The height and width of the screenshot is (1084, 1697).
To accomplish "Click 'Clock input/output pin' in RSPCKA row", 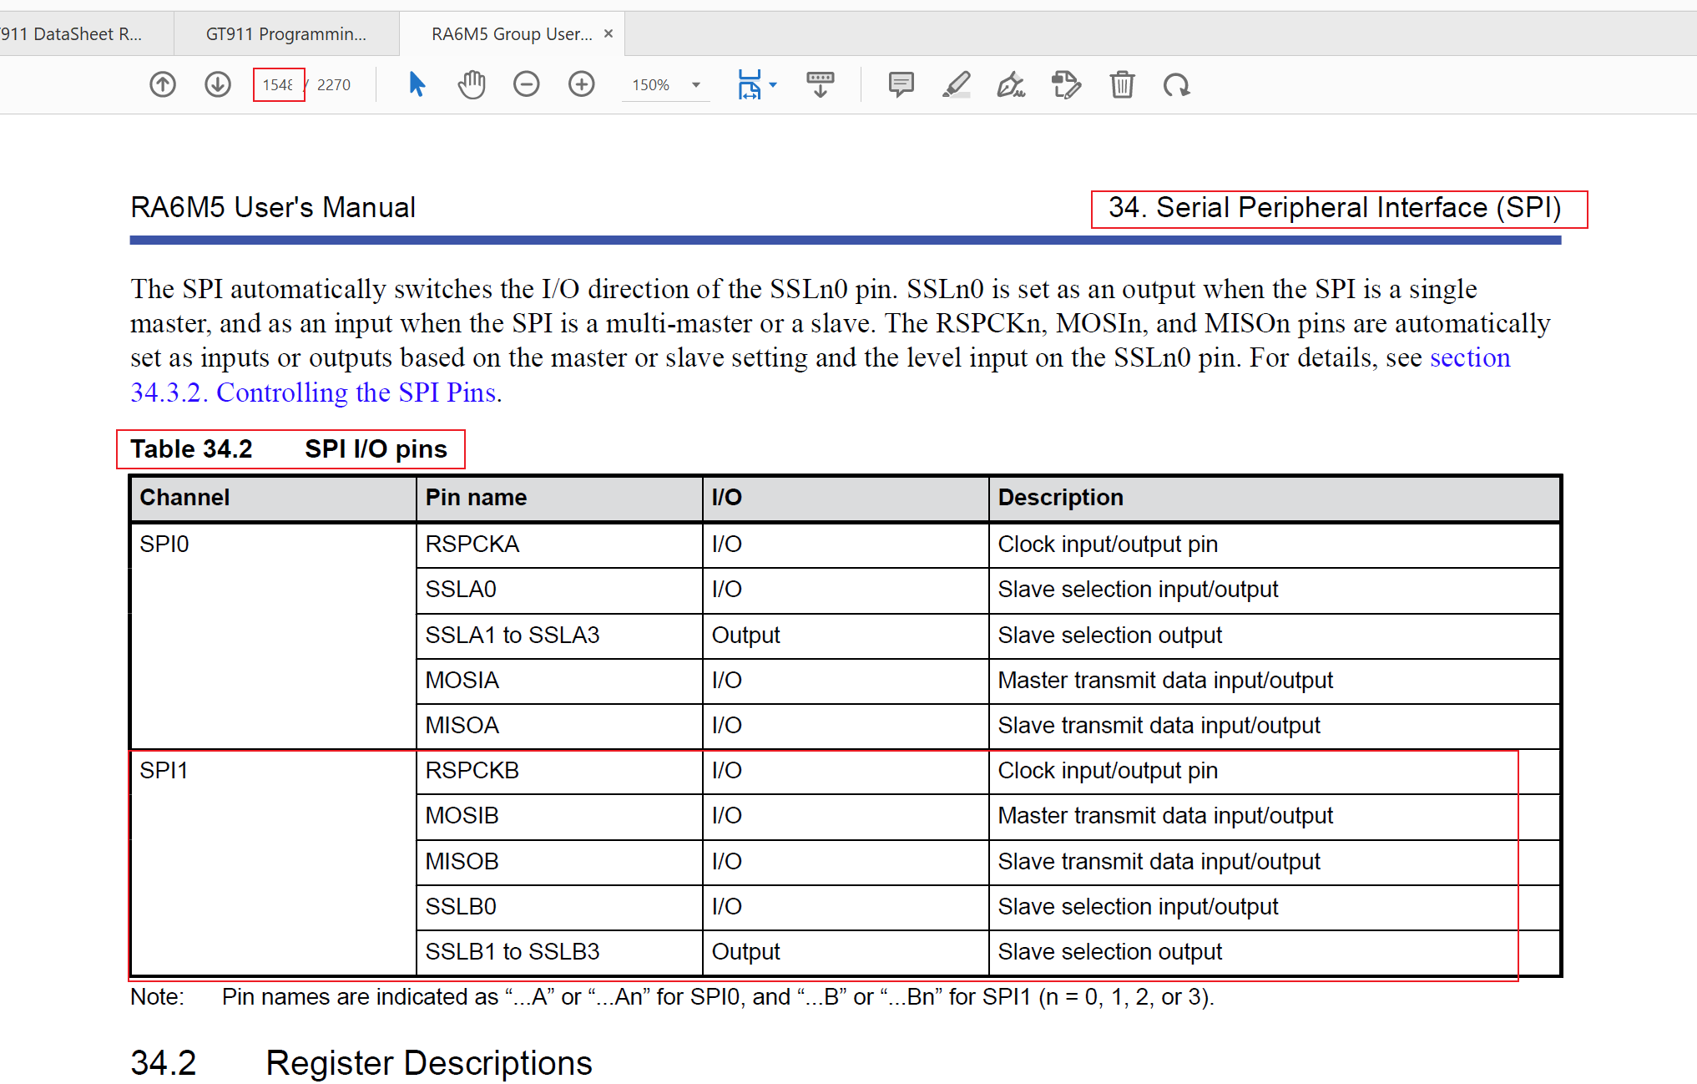I will [1108, 545].
